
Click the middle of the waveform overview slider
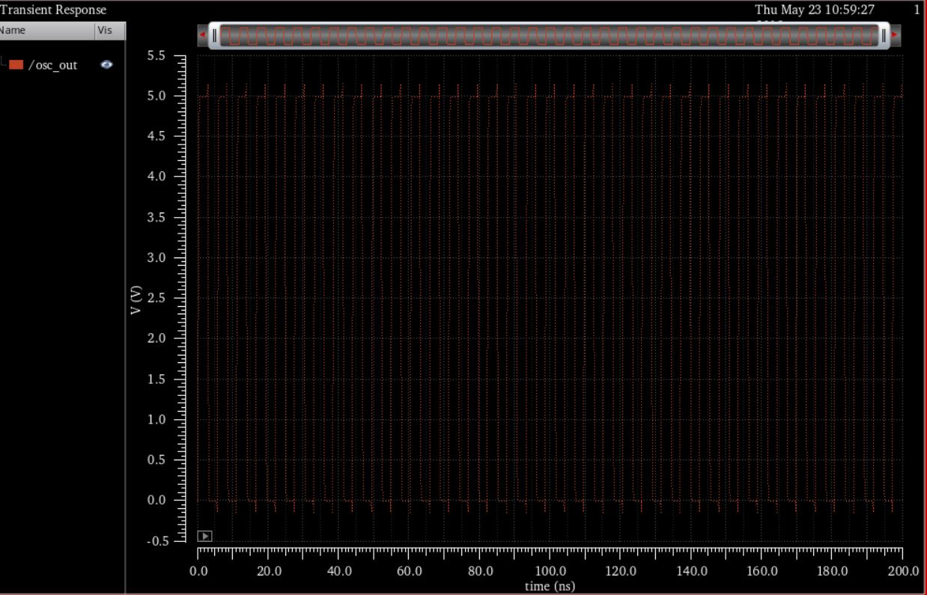[x=549, y=35]
